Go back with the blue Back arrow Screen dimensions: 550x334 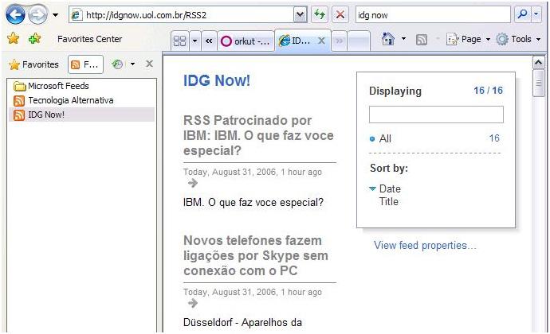coord(15,15)
